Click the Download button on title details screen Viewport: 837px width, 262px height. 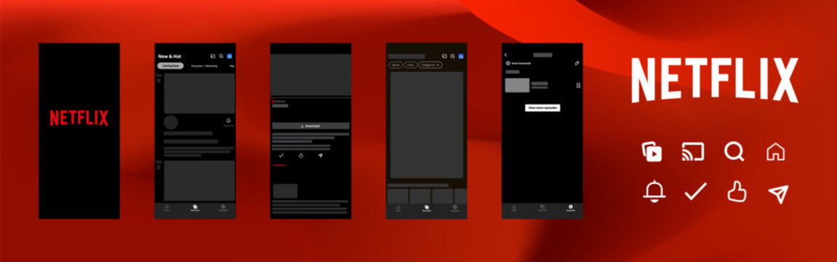311,126
